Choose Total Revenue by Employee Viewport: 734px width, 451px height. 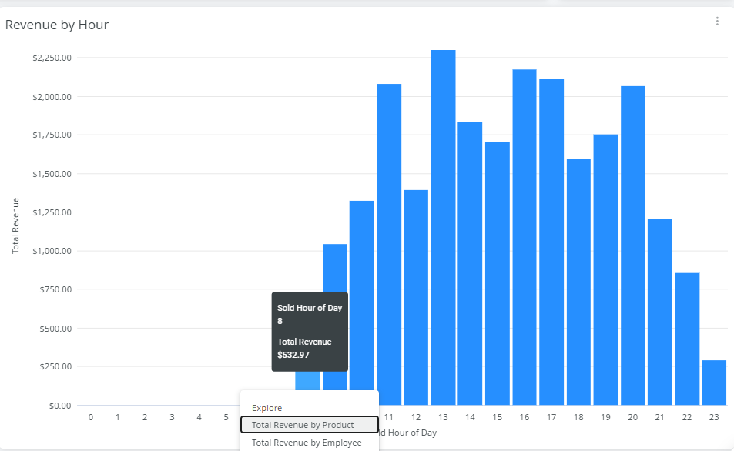point(307,443)
